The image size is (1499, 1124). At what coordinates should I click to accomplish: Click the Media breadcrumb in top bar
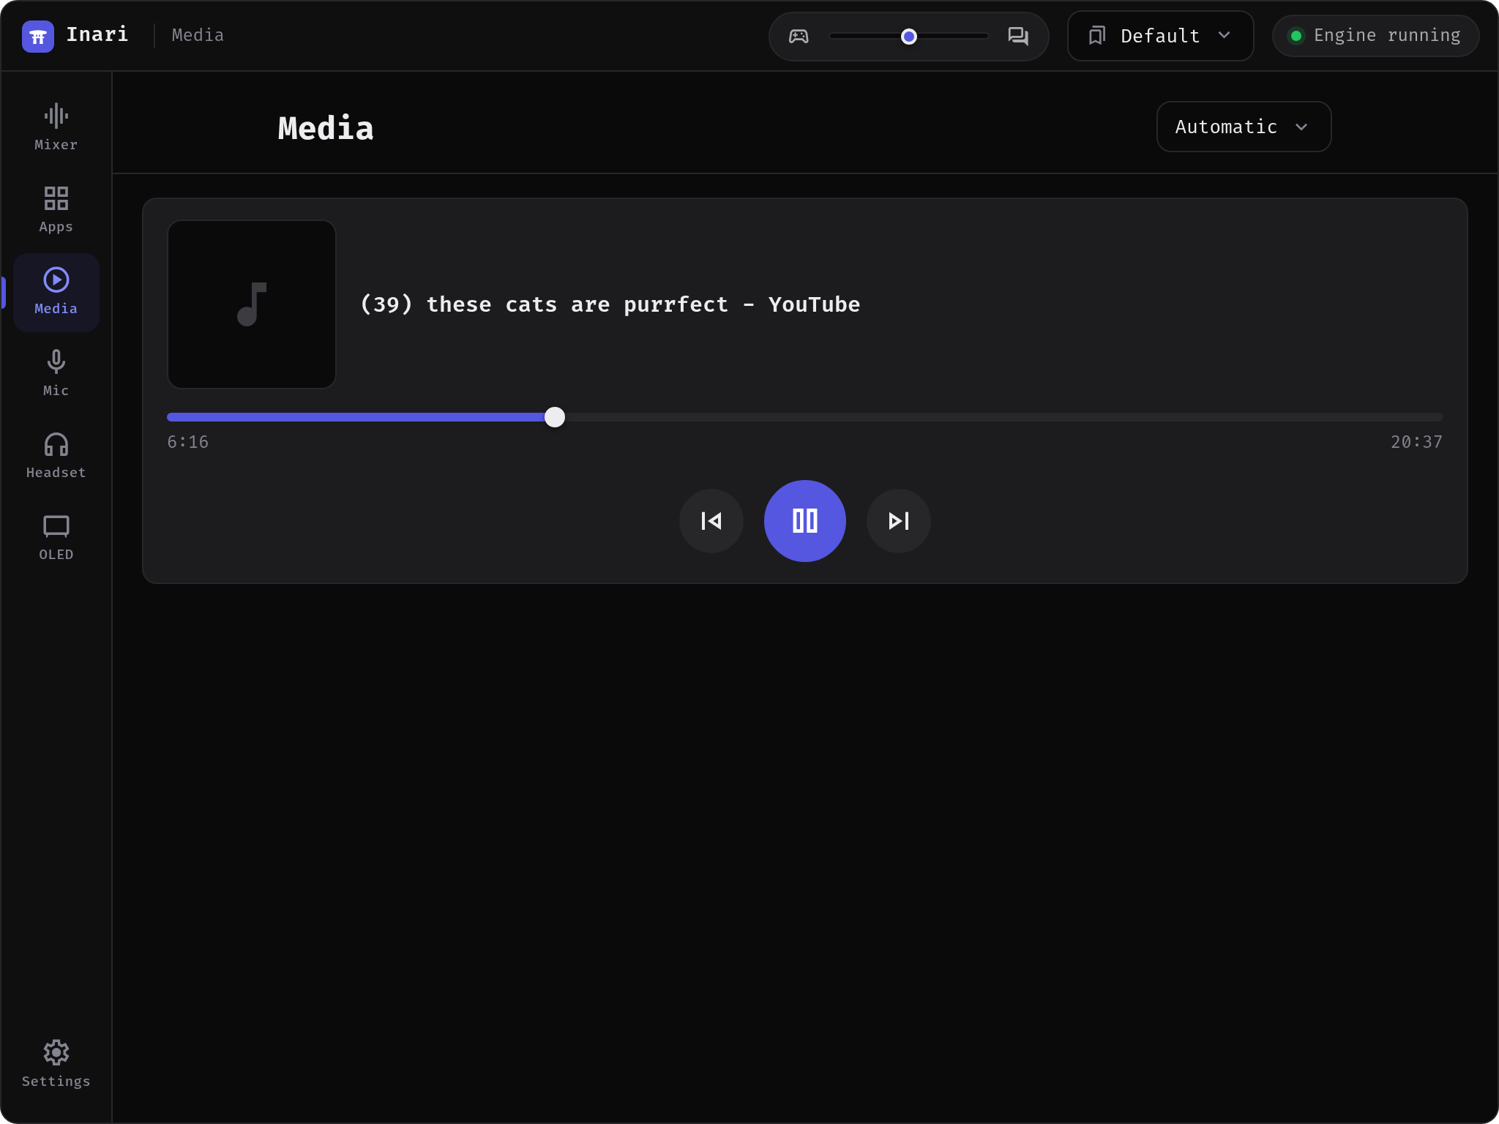tap(198, 35)
